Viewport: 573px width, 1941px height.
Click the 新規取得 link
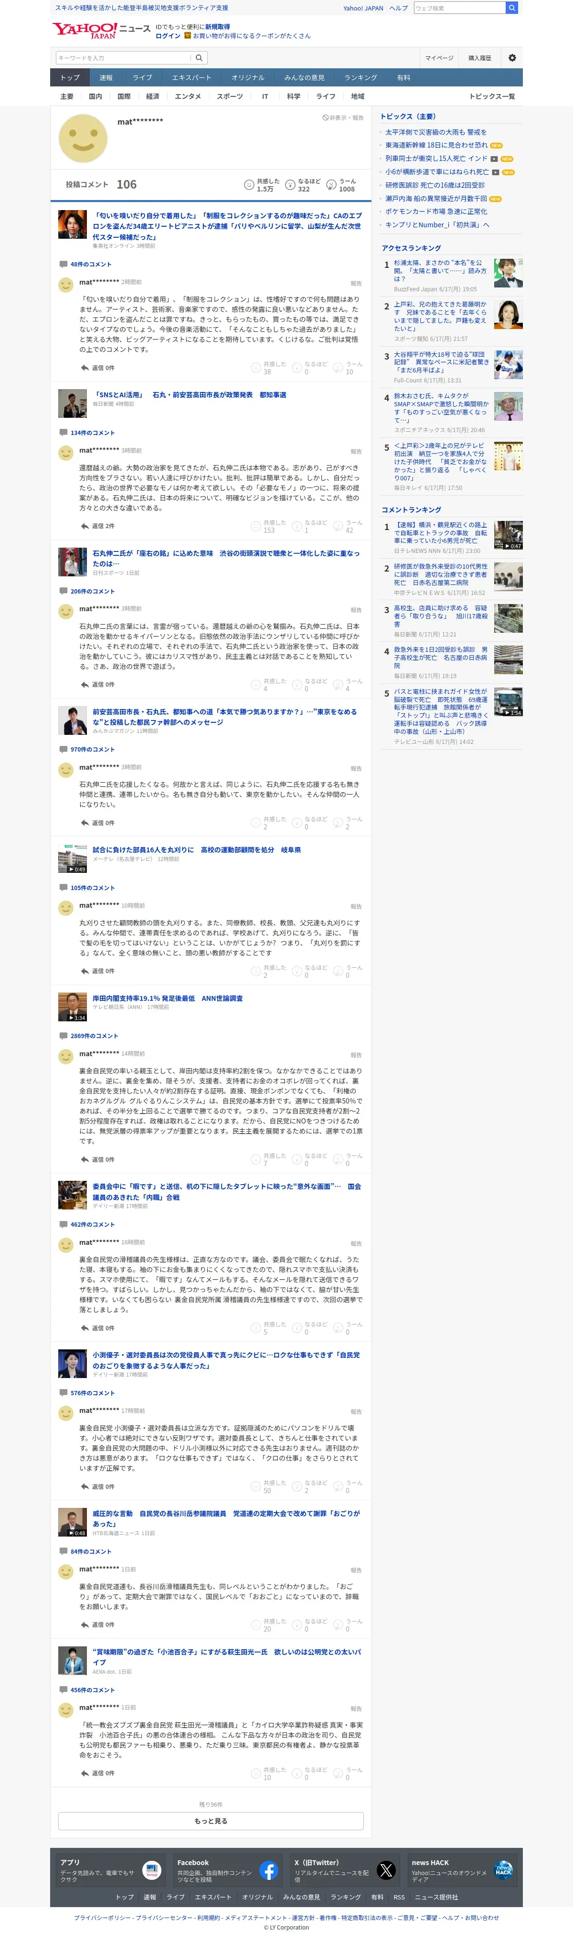point(218,26)
